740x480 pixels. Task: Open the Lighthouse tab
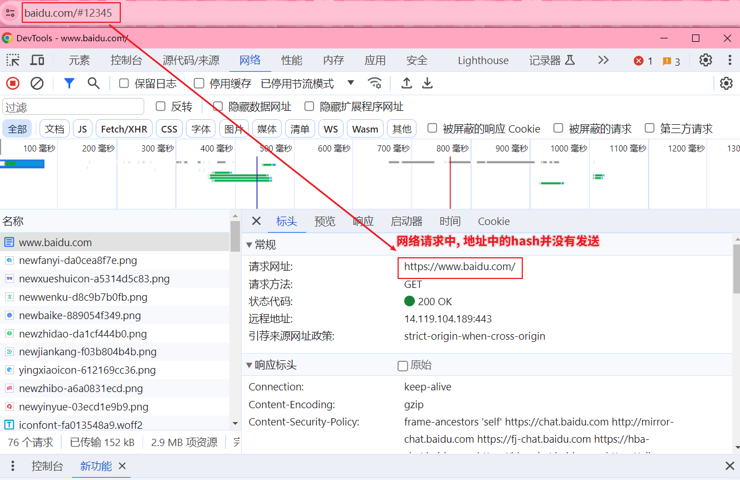(483, 60)
